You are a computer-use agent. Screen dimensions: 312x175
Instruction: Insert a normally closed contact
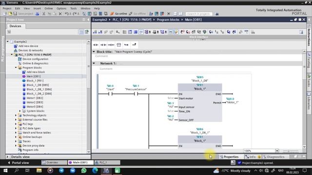[103, 45]
